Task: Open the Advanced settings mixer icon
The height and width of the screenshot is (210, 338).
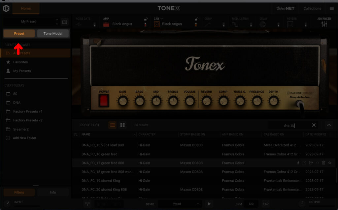Action: (x=324, y=24)
